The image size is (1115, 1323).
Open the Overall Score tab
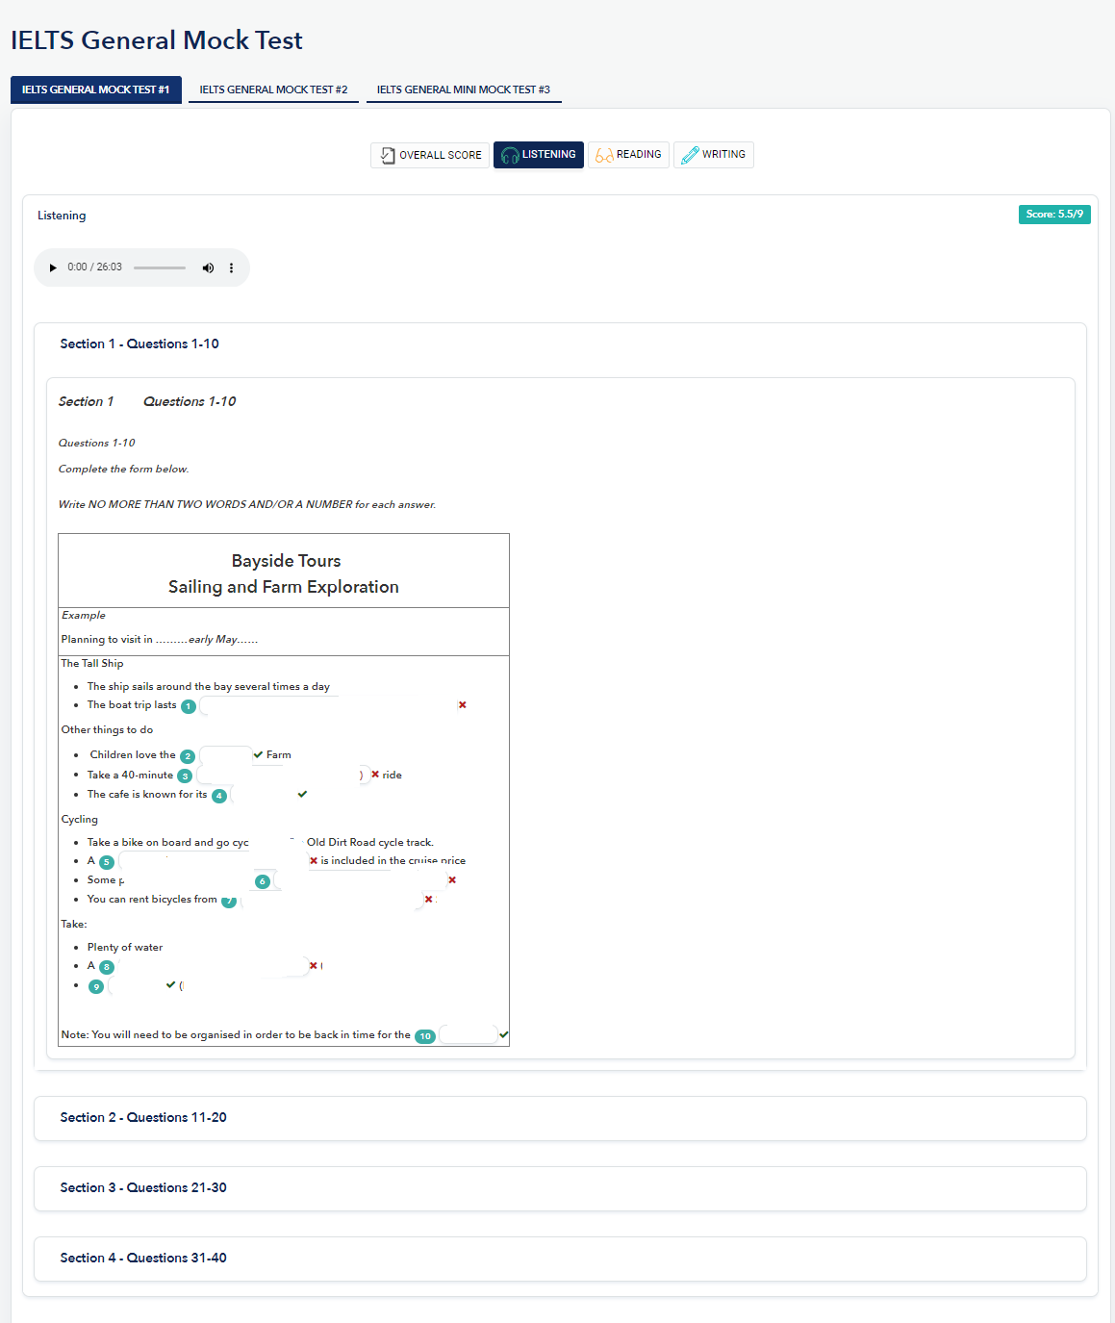(430, 155)
